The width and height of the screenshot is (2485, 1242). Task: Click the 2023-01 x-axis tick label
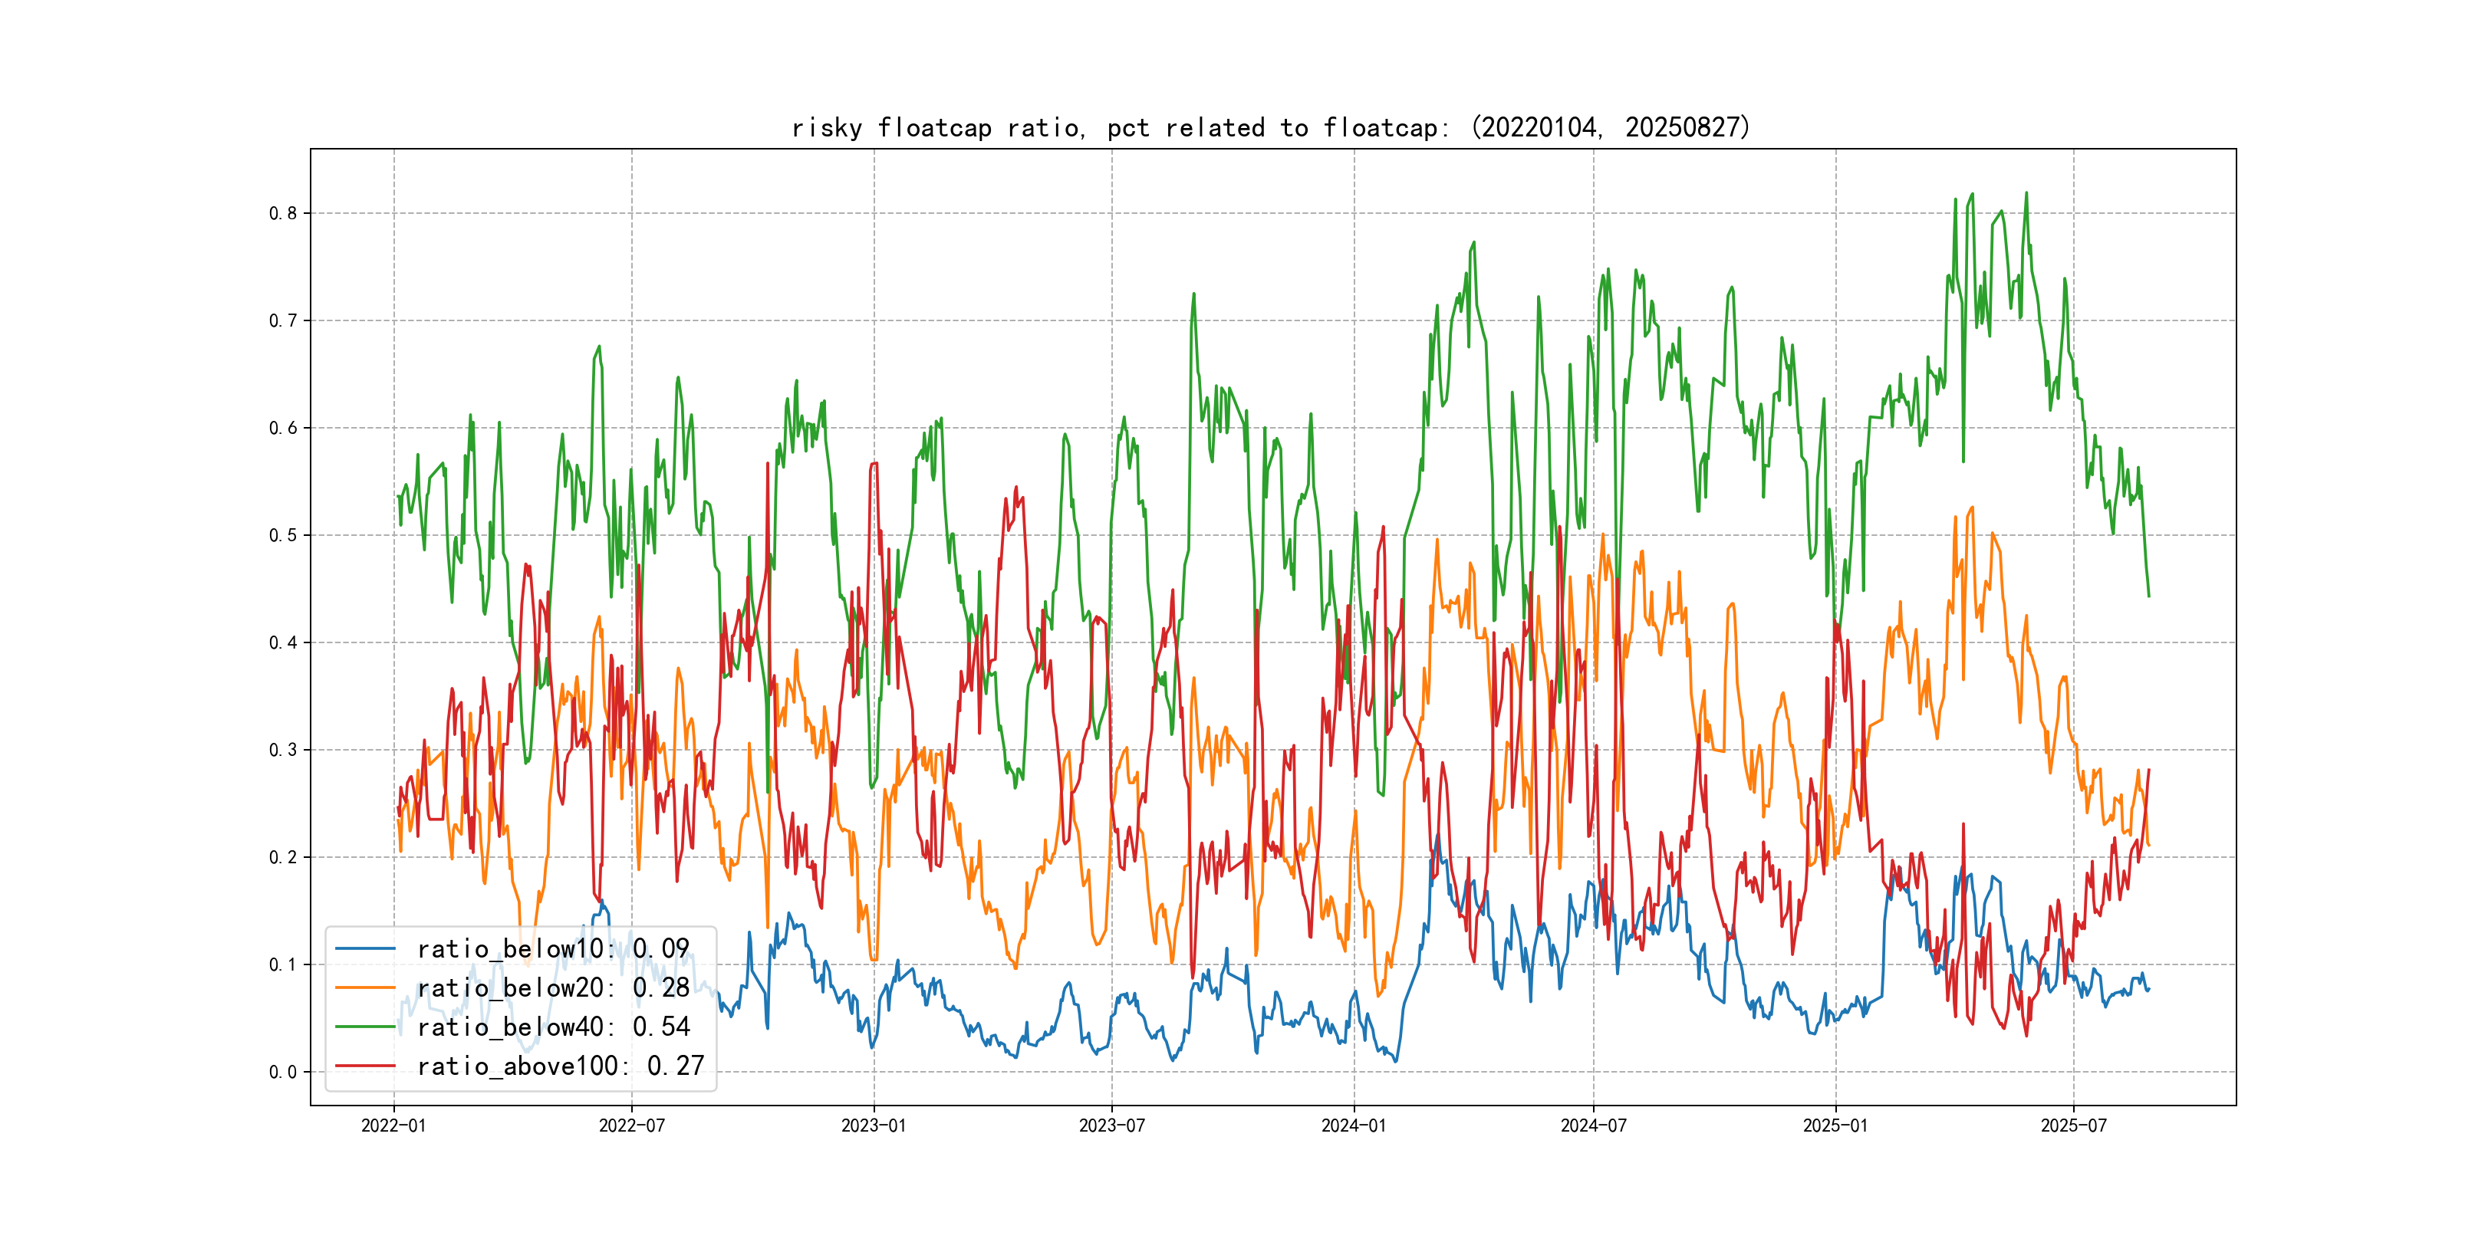(874, 1125)
